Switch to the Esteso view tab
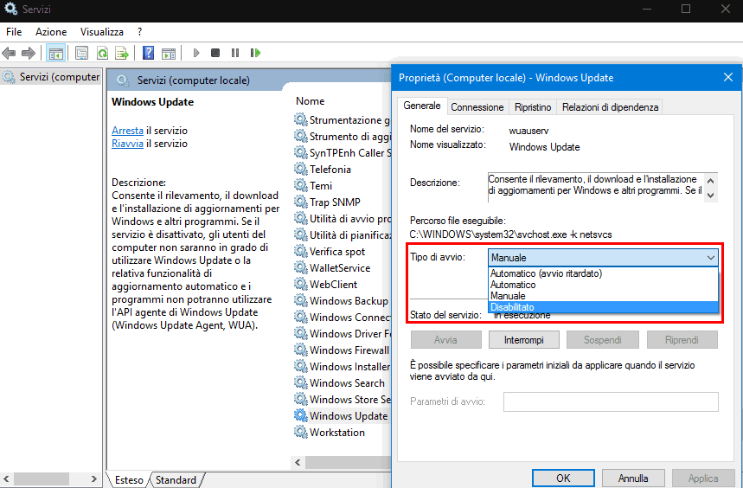The image size is (743, 488). tap(129, 480)
